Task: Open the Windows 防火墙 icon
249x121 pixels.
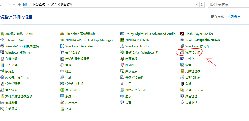Action: pyautogui.click(x=182, y=46)
